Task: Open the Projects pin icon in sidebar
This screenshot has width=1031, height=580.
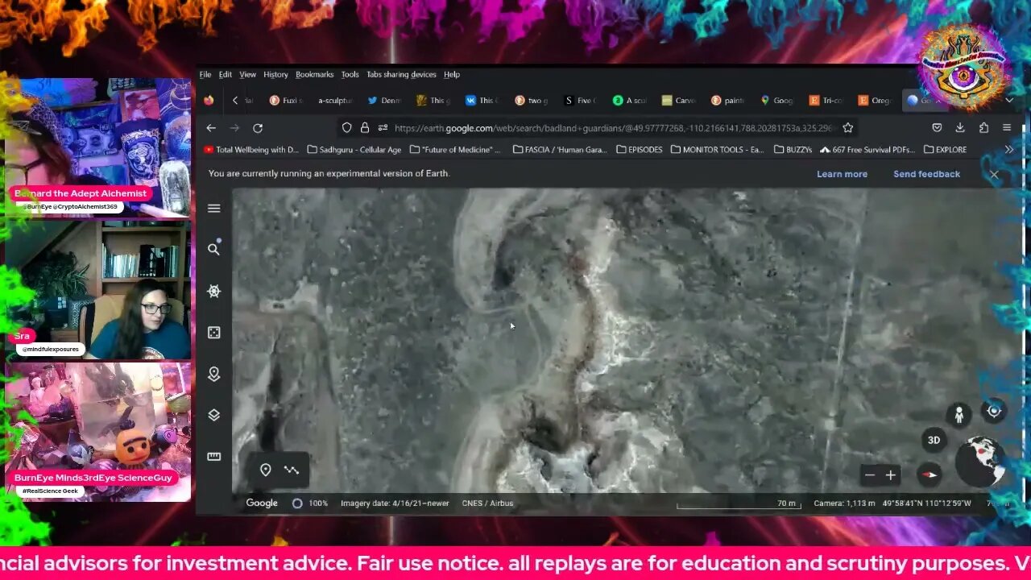Action: [x=213, y=374]
